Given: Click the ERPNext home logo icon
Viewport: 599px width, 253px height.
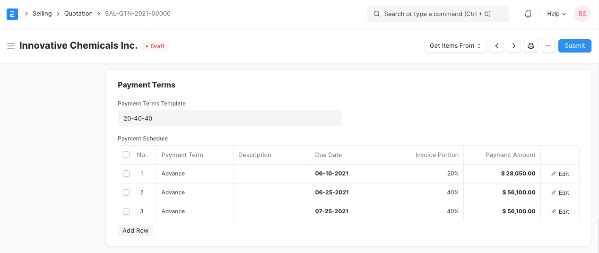Looking at the screenshot, I should point(12,14).
